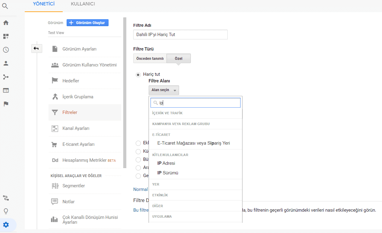The width and height of the screenshot is (382, 233).
Task: Open the Audience person icon in sidebar
Action: pos(6,63)
